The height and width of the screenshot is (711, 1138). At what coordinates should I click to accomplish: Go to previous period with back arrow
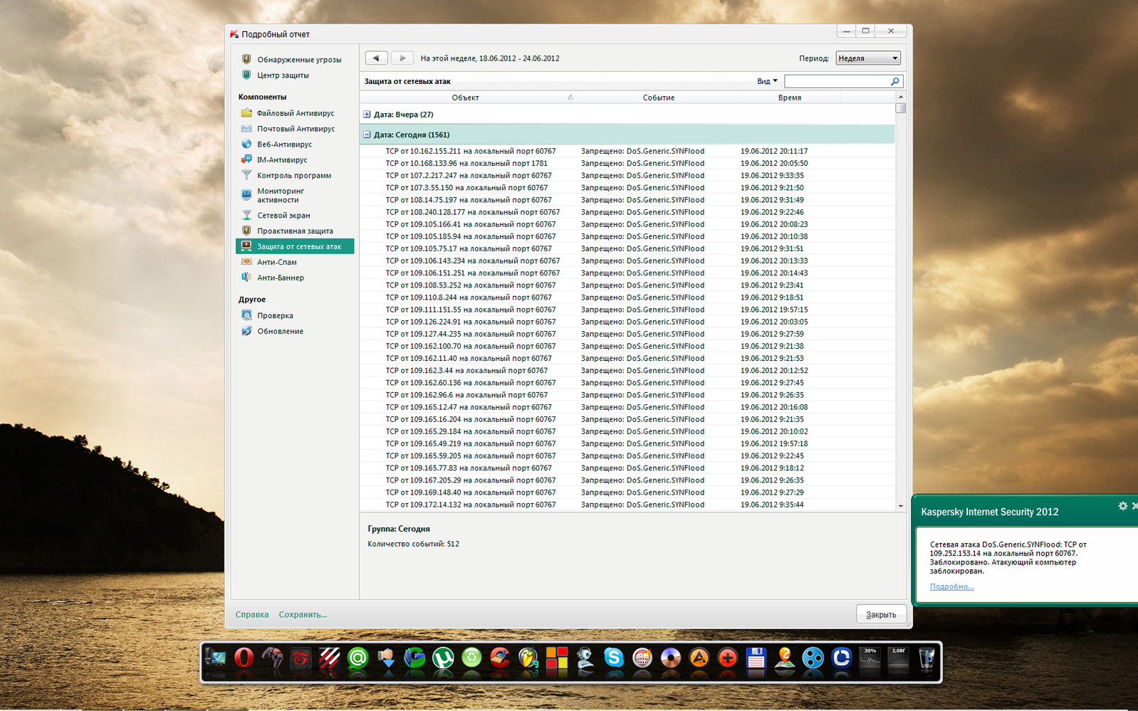coord(376,58)
